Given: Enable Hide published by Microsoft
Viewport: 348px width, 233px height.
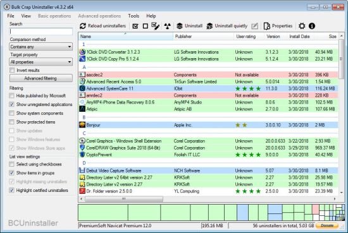Looking at the screenshot, I should pos(11,96).
